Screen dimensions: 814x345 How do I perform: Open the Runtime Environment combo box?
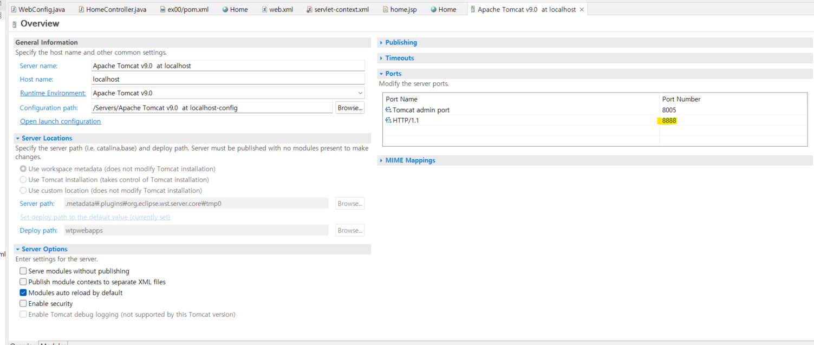[x=228, y=93]
